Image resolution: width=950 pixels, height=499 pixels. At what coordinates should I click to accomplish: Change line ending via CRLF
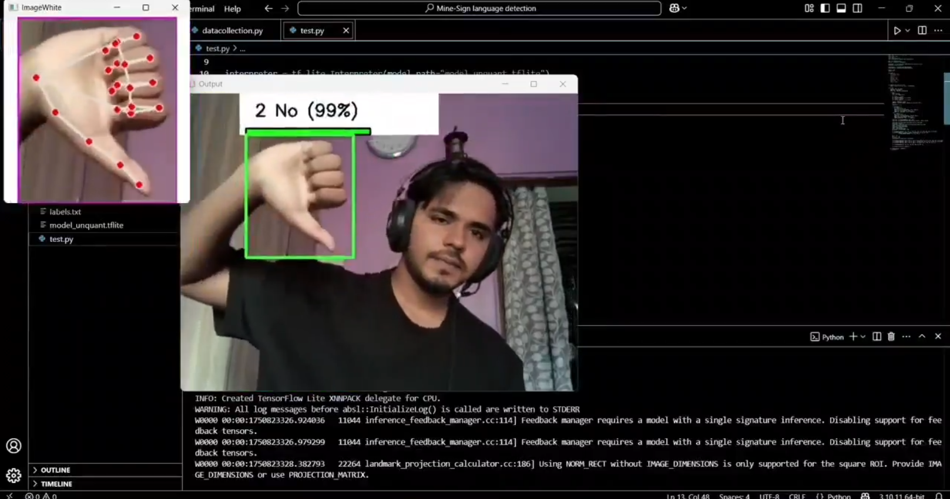point(797,496)
